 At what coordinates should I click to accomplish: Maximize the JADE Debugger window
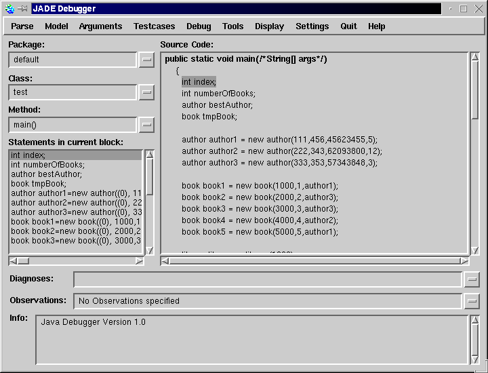click(464, 9)
